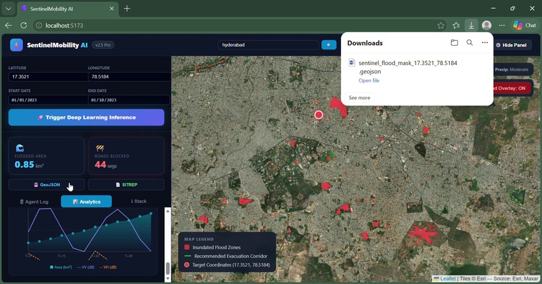Select the Analytics tab
The height and width of the screenshot is (284, 542).
pyautogui.click(x=87, y=201)
